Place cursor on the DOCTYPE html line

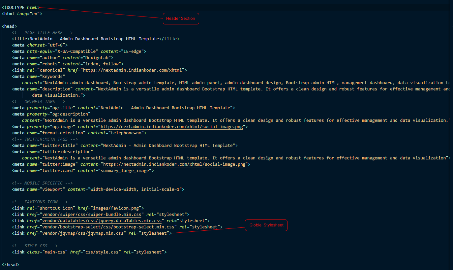click(20, 7)
